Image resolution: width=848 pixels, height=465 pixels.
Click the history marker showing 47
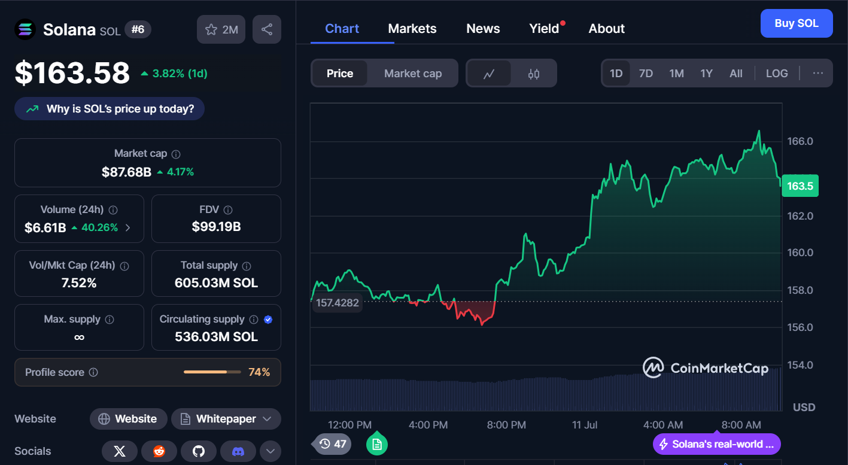(x=333, y=444)
